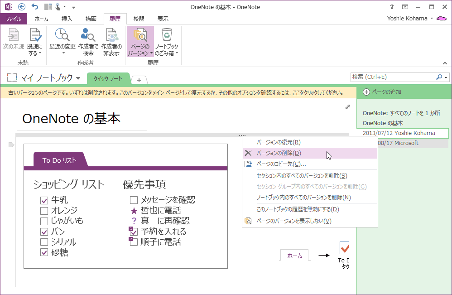The image size is (452, 295).
Task: Select the 履歴 (History) tab
Action: pos(115,19)
